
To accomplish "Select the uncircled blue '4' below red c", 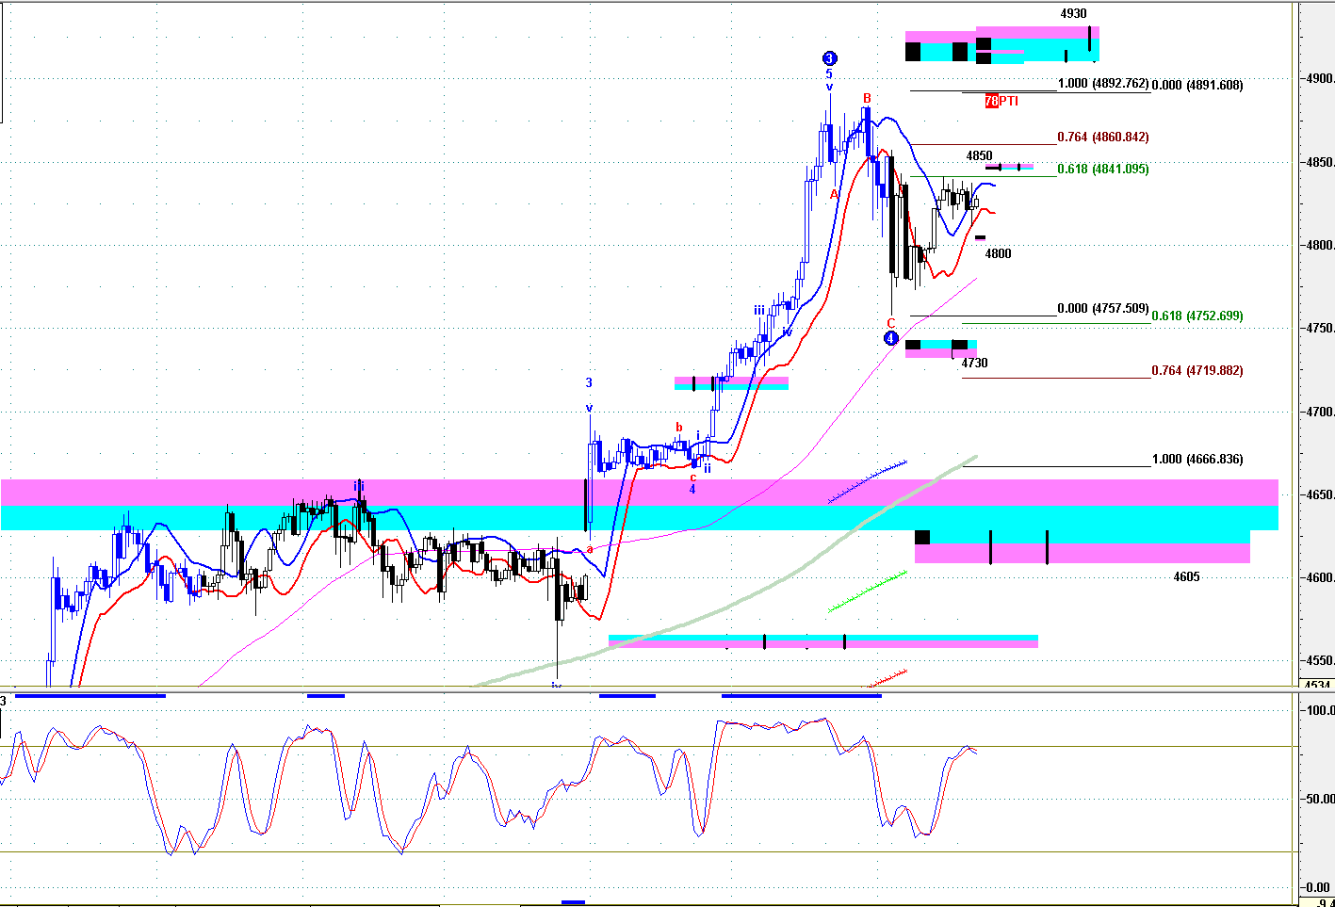I will pyautogui.click(x=692, y=489).
